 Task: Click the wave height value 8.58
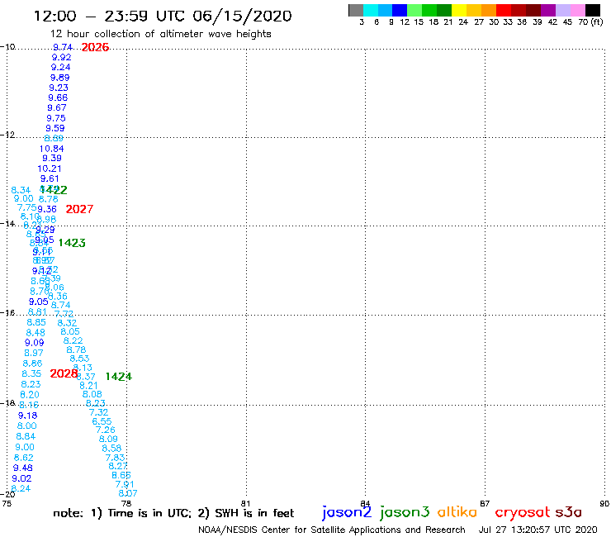click(111, 449)
